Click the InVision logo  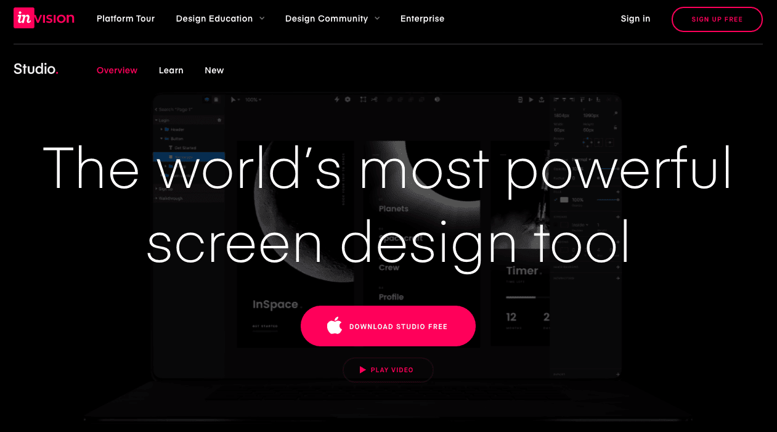pos(44,18)
